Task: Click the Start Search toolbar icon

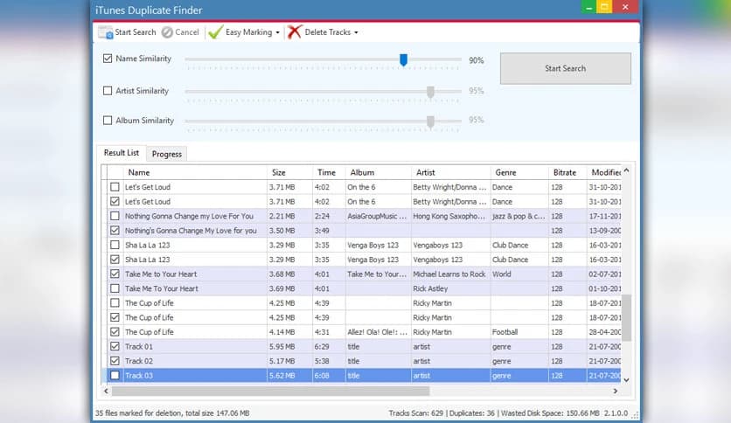Action: coord(105,32)
